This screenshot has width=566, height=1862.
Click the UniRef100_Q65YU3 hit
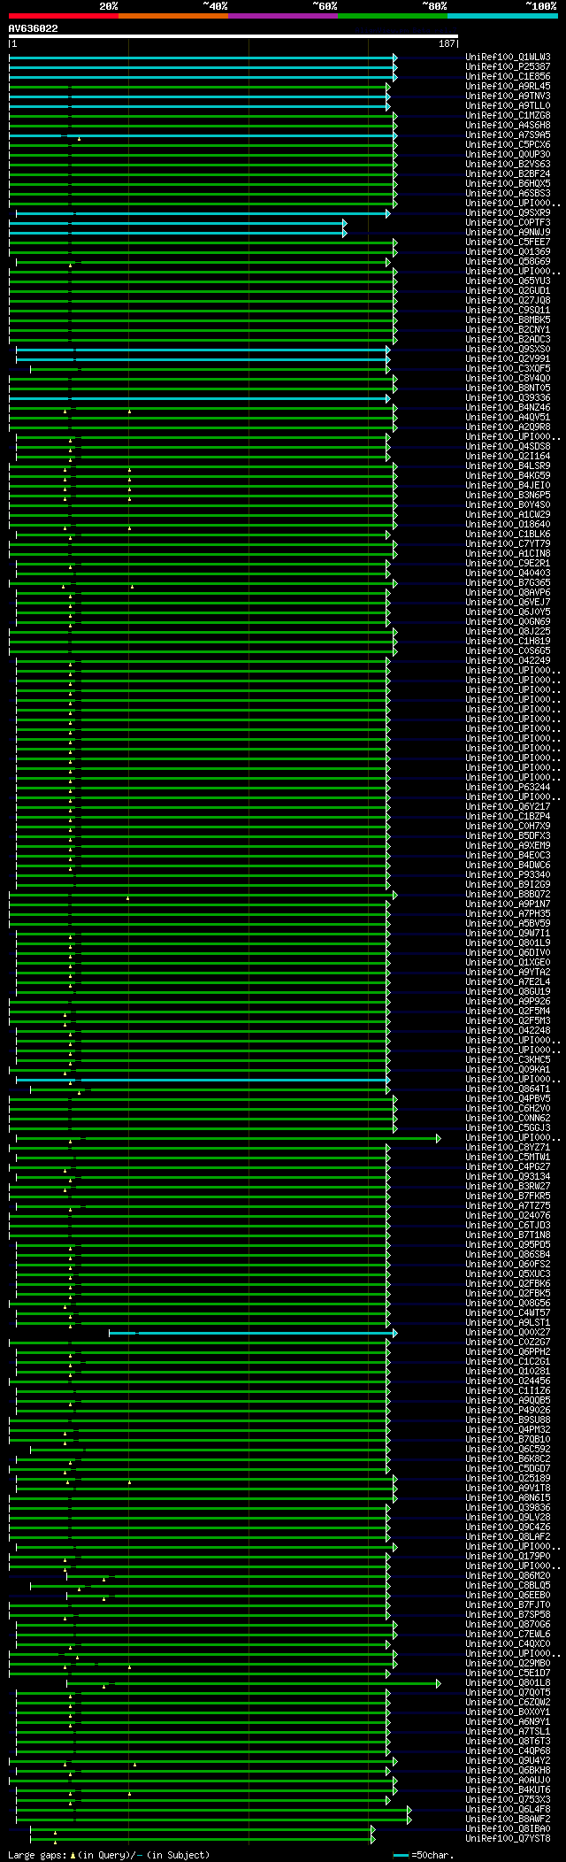pos(509,281)
